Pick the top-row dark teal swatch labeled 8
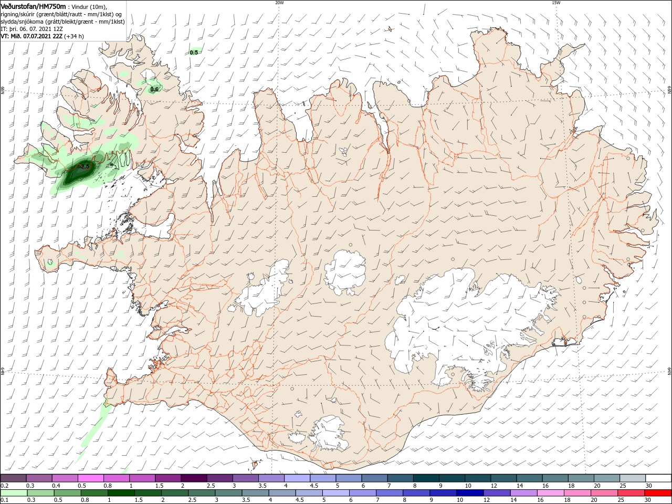 coord(426,478)
